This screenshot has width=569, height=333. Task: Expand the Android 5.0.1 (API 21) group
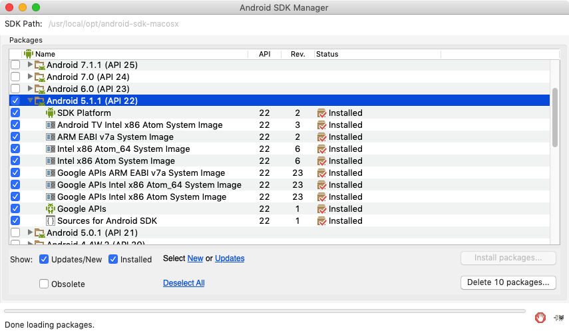pos(30,233)
